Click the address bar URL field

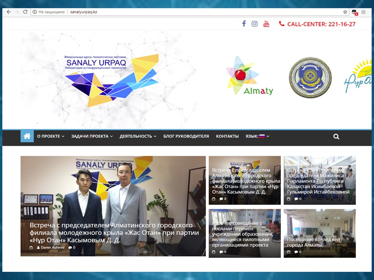coord(195,12)
